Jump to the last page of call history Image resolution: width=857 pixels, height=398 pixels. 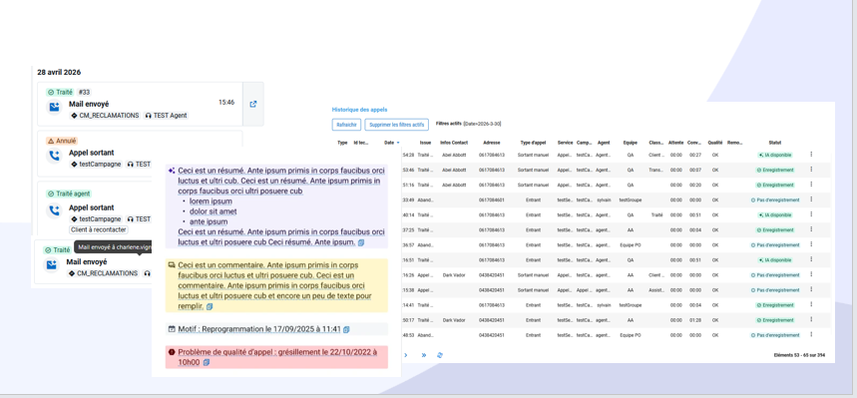click(x=424, y=355)
